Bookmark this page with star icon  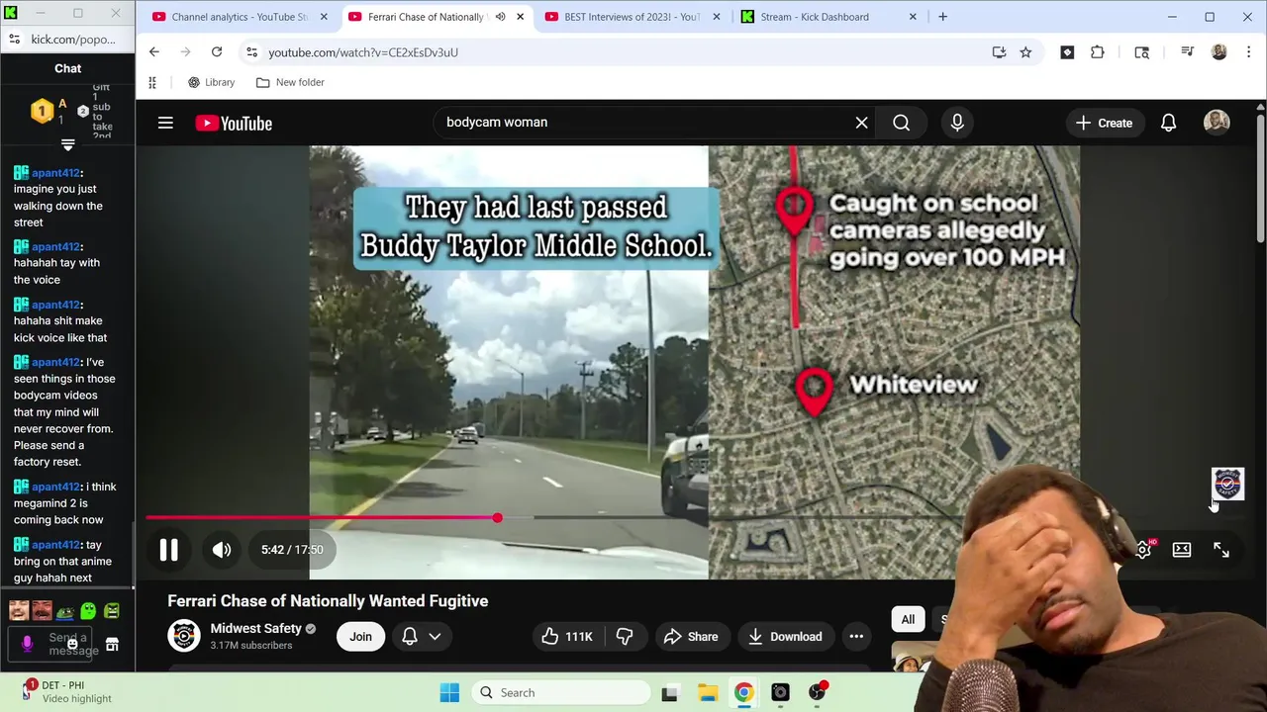[1025, 52]
